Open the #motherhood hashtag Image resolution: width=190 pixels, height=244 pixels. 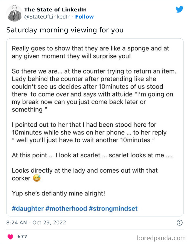point(66,208)
